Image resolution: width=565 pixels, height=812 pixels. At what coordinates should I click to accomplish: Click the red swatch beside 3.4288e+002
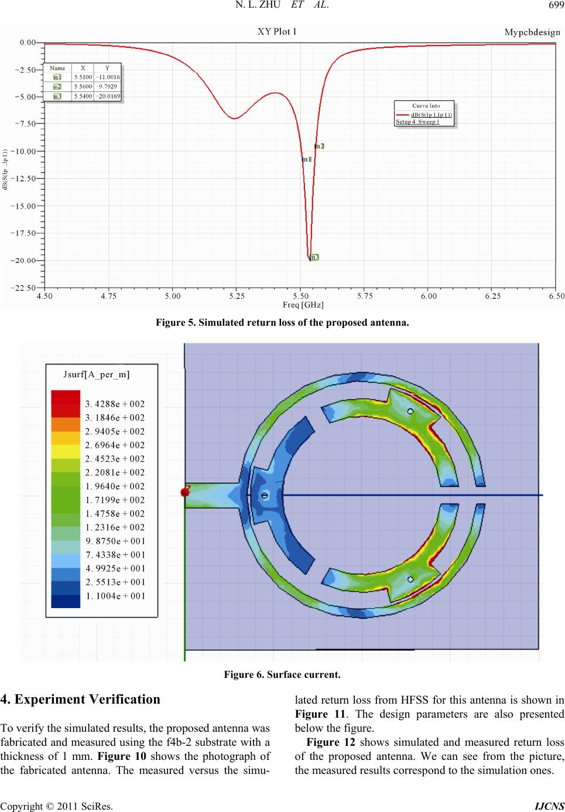coord(66,397)
